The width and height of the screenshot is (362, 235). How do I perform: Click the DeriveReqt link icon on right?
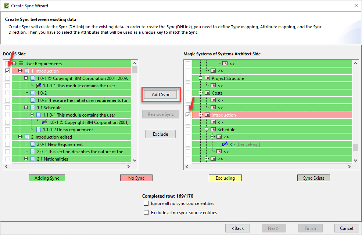(225, 144)
